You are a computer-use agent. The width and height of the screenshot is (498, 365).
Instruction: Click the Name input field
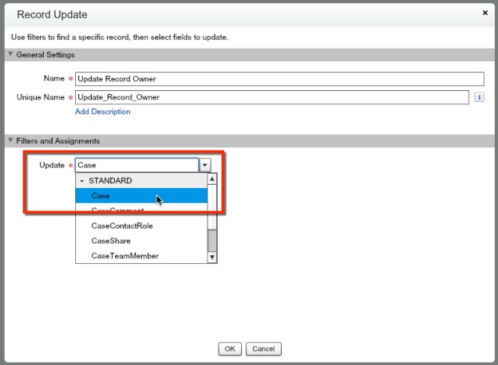pyautogui.click(x=280, y=79)
